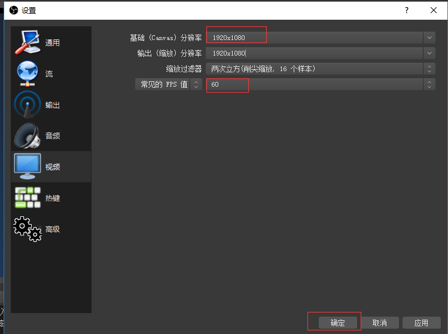Image resolution: width=448 pixels, height=334 pixels.
Task: Open the 热键 hotkeys keyboard icon
Action: [28, 198]
